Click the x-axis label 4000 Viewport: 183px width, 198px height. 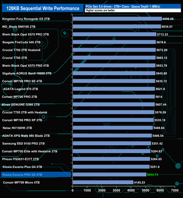pyautogui.click(x=131, y=190)
